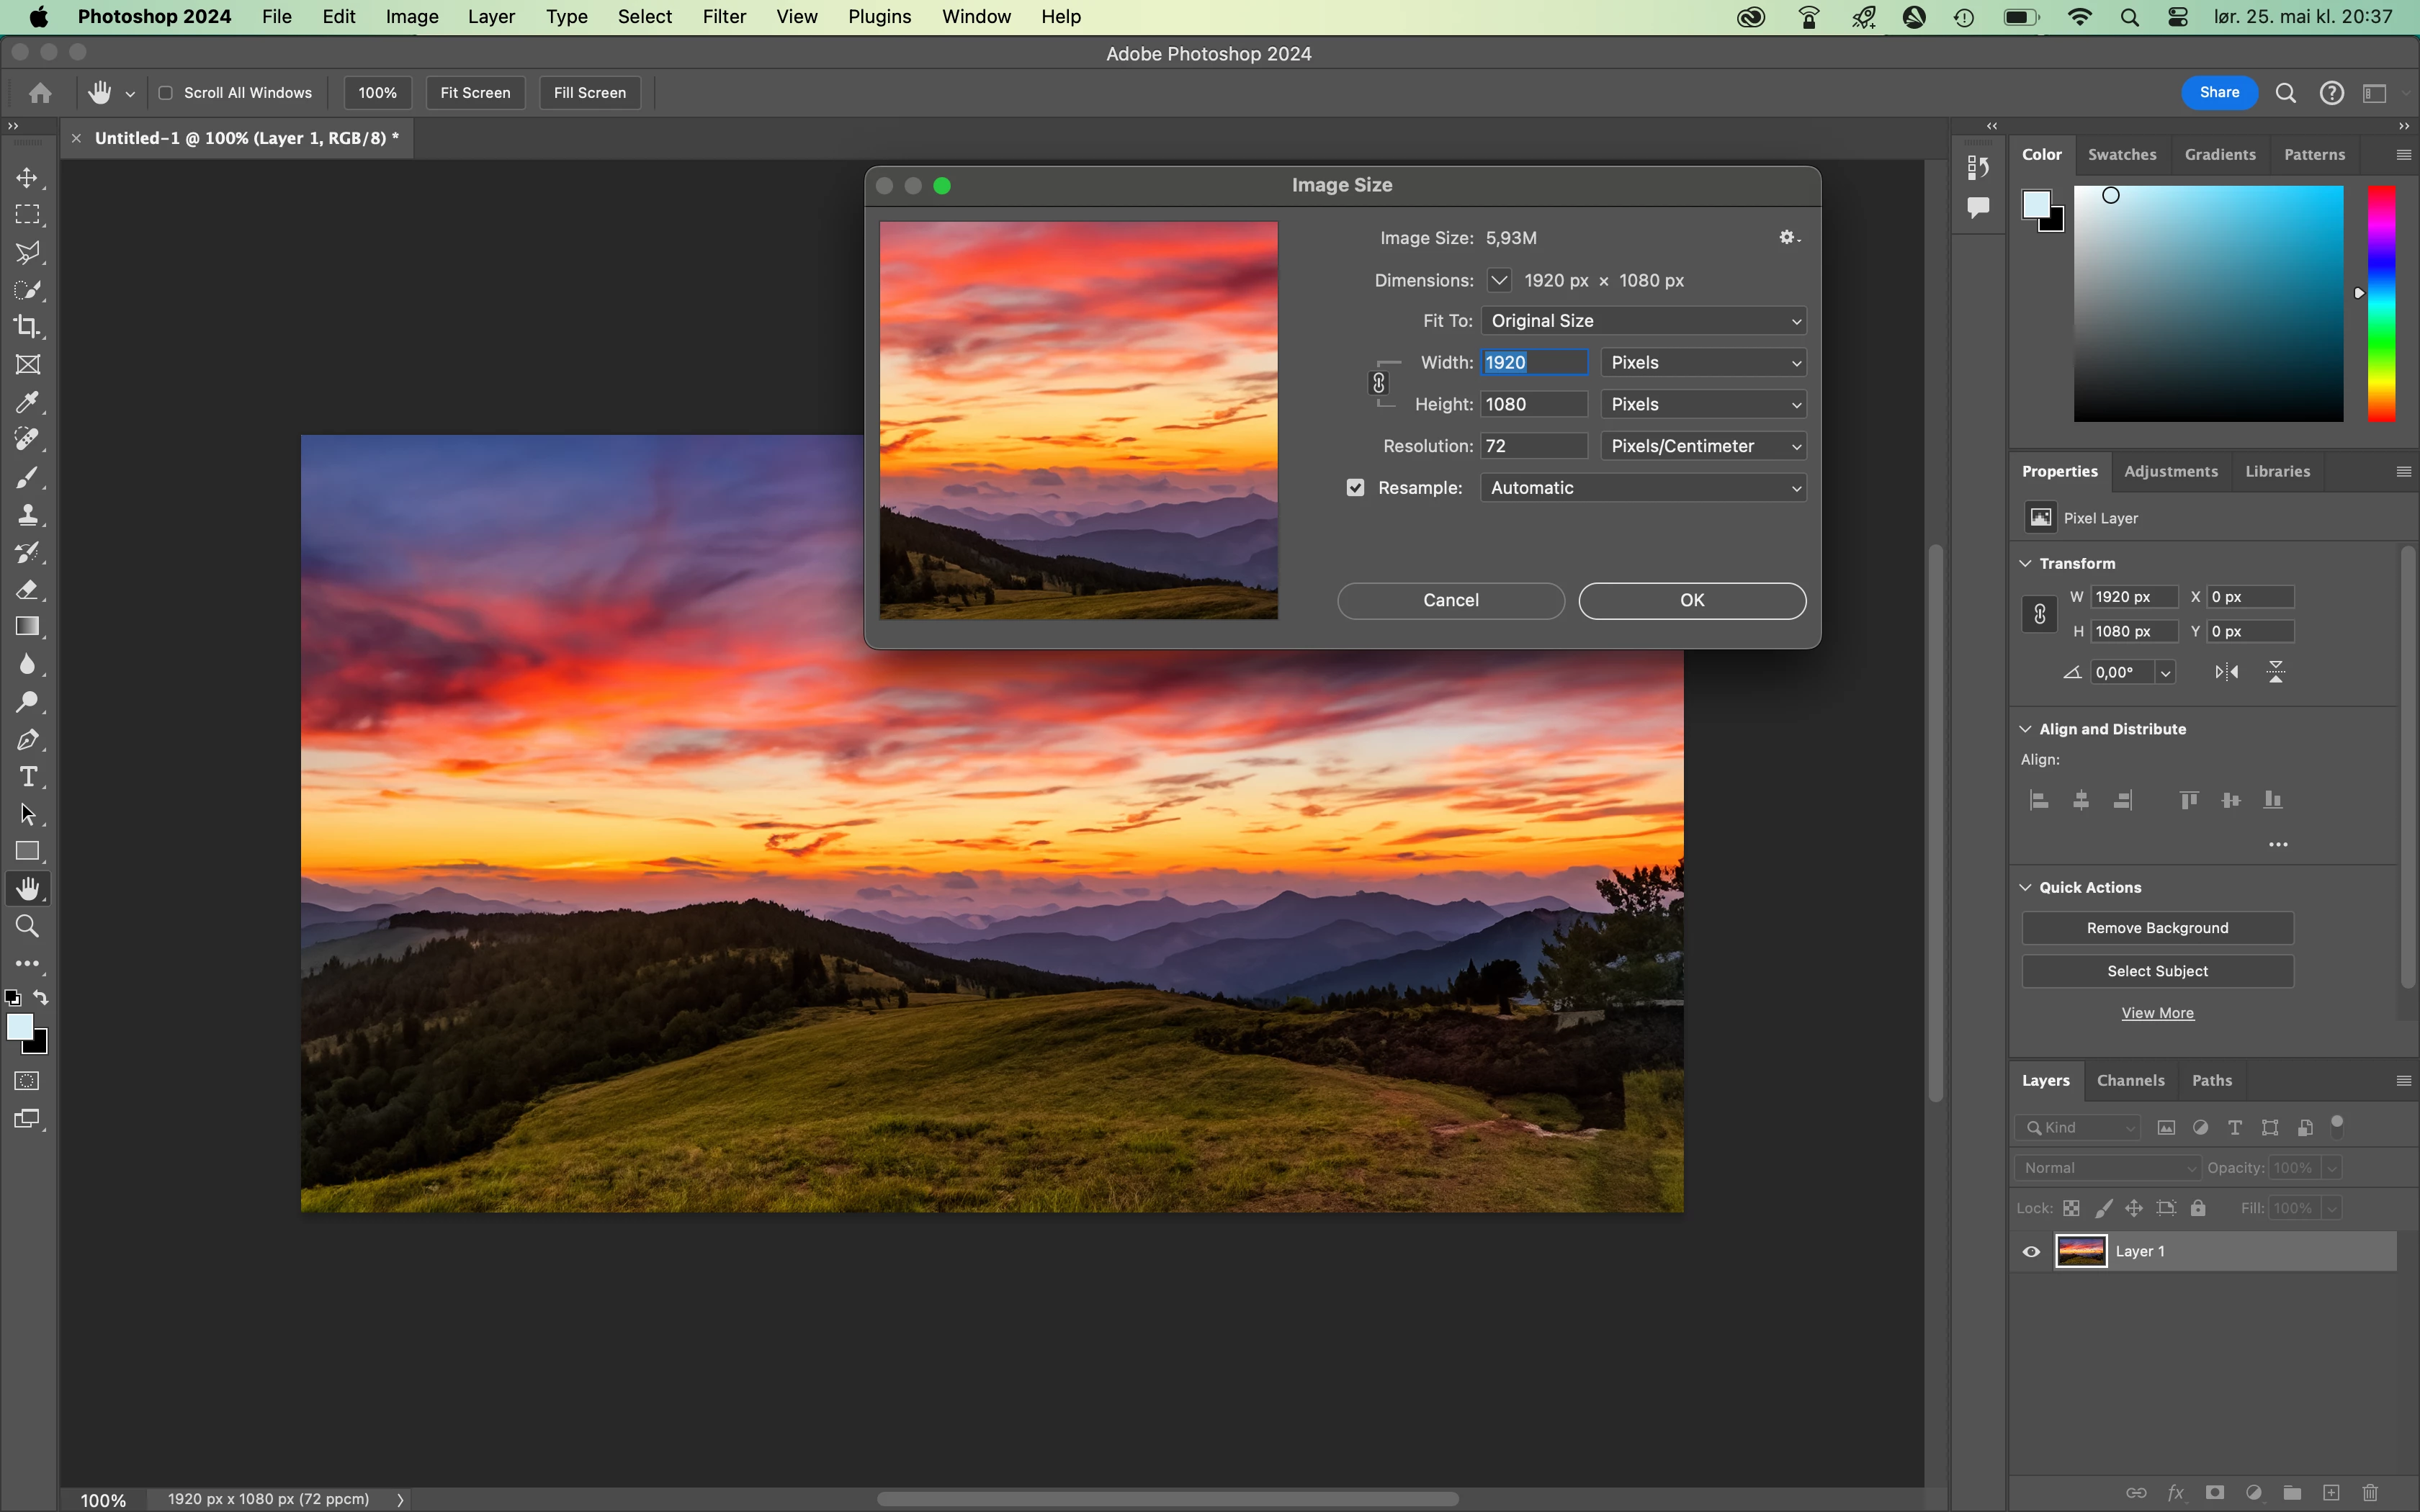Click OK in Image Size dialog
This screenshot has height=1512, width=2420.
point(1692,600)
